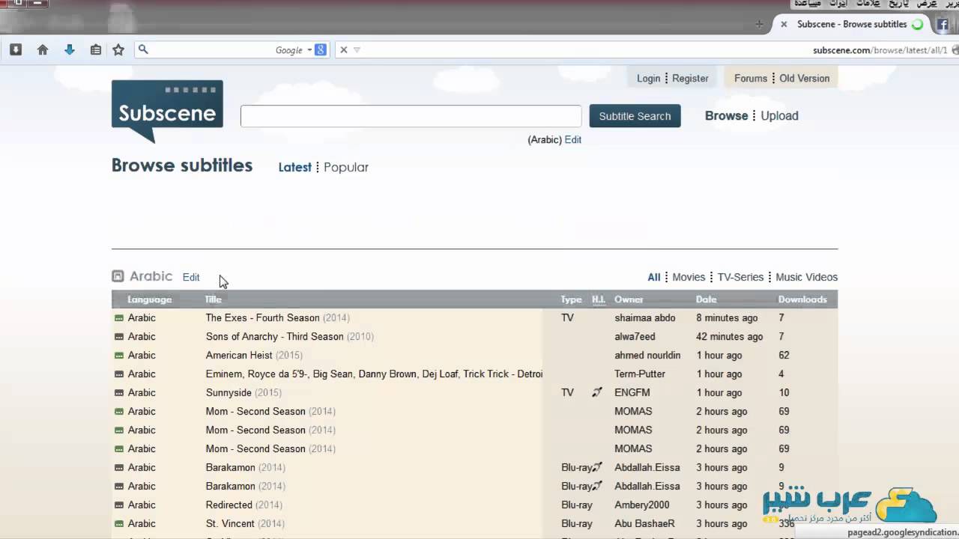Close the Subscene - Browse subtitles tab
The image size is (959, 539).
(784, 25)
